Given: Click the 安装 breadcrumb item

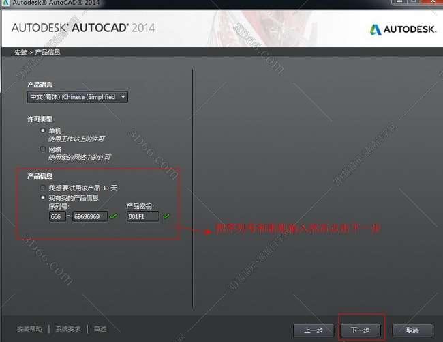Looking at the screenshot, I should click(20, 52).
